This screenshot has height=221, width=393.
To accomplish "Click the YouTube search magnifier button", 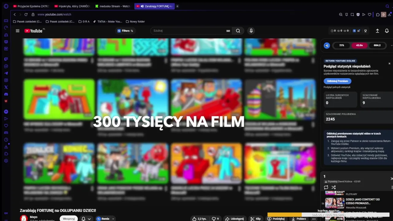I will click(238, 31).
